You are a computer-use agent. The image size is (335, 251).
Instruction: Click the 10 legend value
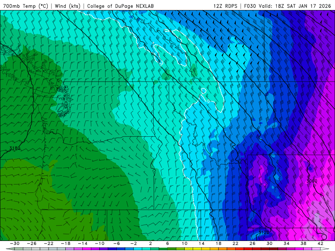(x=185, y=243)
